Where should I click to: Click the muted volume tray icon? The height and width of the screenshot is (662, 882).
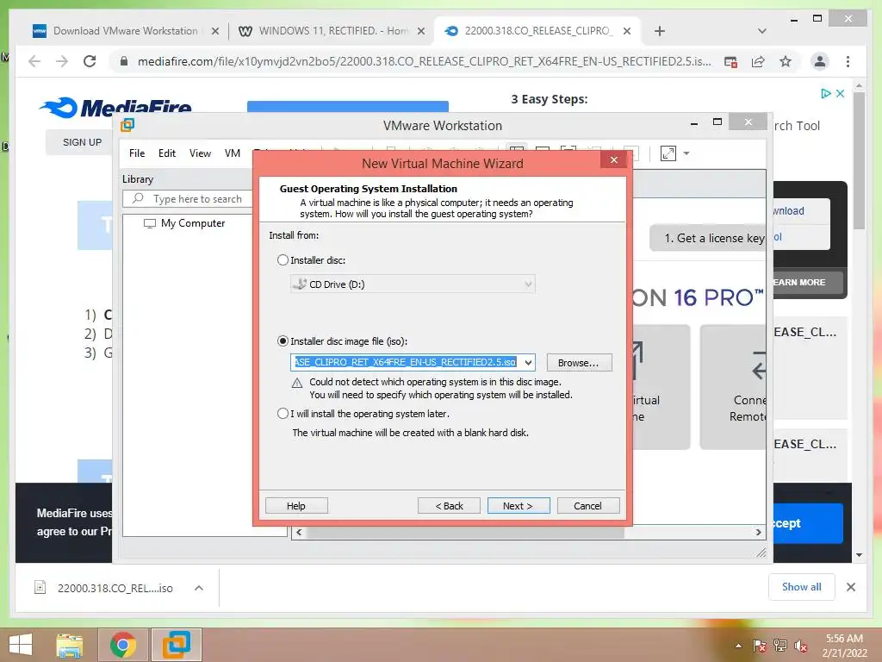(x=801, y=646)
